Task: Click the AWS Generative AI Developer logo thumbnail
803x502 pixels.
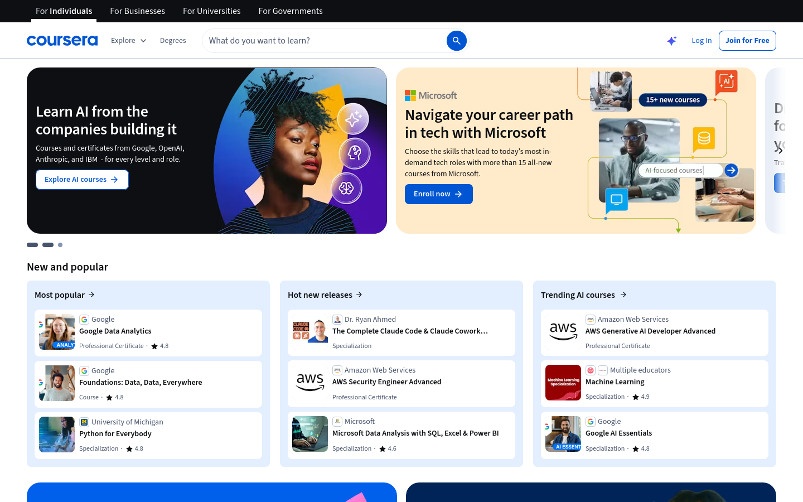Action: point(563,331)
